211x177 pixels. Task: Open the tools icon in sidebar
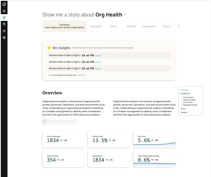[4, 31]
